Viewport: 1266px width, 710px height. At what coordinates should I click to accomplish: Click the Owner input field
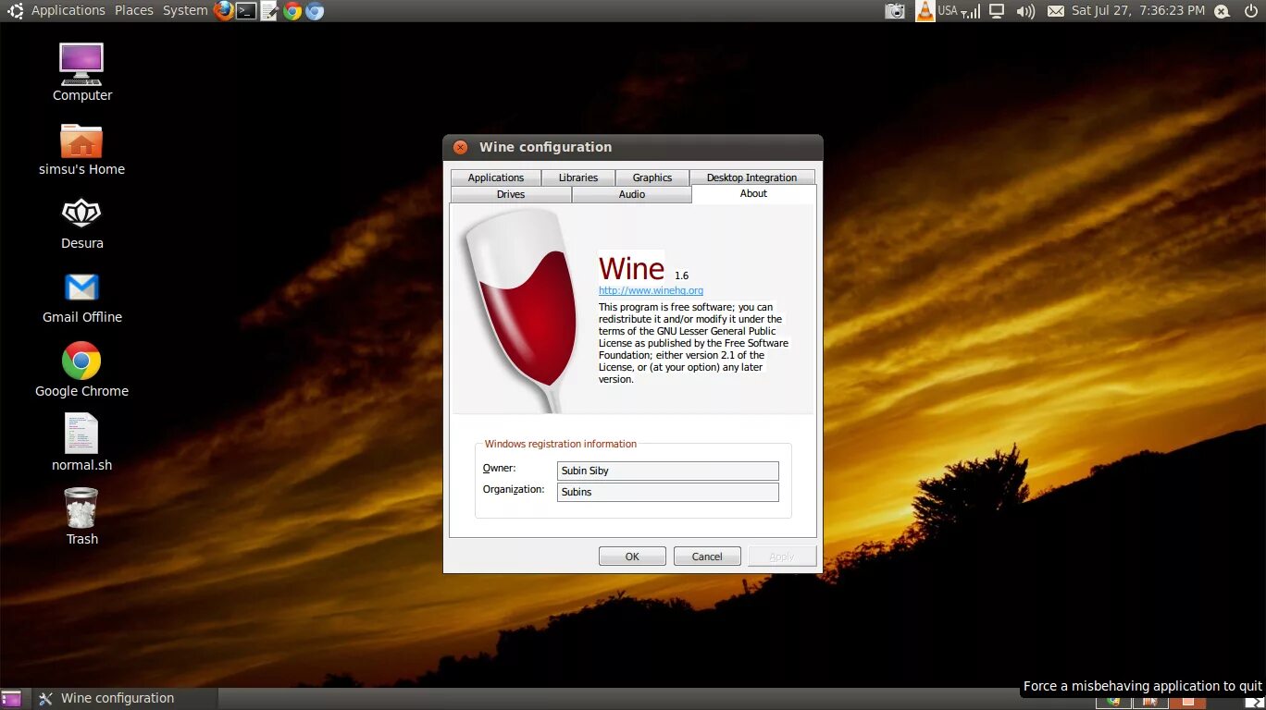click(668, 471)
